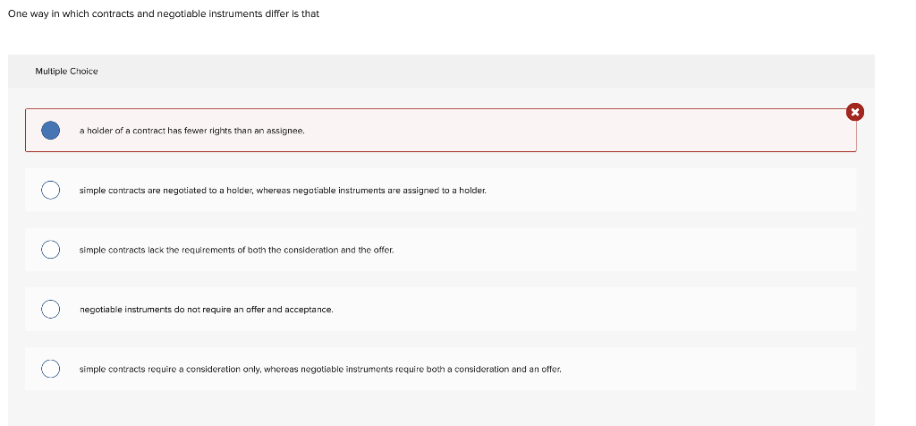Select radio for 'simple contracts require a consideration only'
Screen dimensions: 916x426
pos(51,369)
